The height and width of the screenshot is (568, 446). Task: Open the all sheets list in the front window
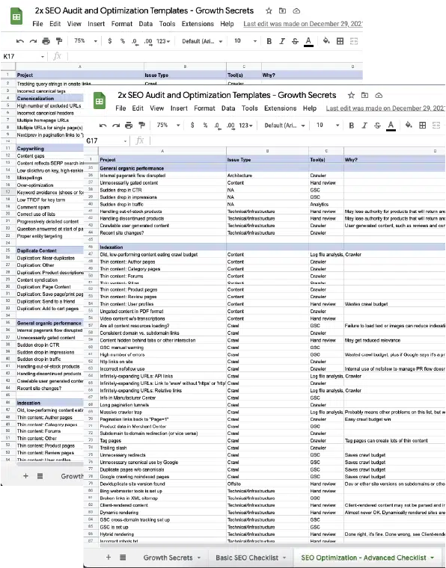tap(123, 557)
